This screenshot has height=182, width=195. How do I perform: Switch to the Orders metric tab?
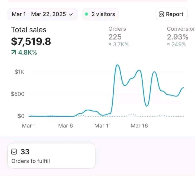coord(117,29)
